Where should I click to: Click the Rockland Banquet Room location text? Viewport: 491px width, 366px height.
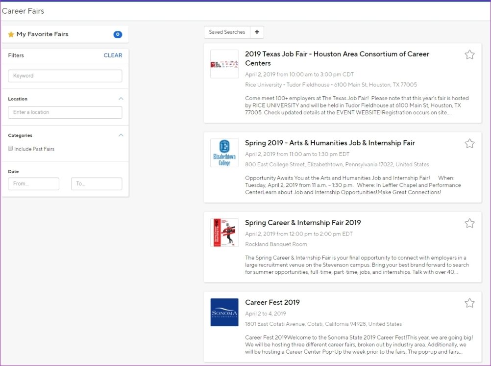tap(276, 244)
